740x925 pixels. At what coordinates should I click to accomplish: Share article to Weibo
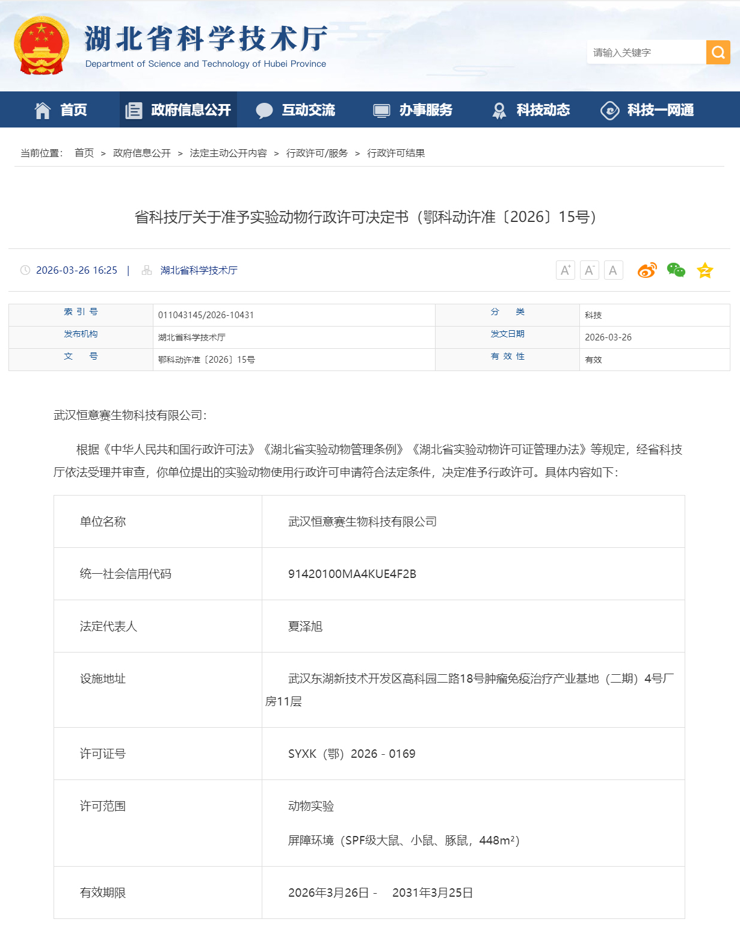coord(647,270)
